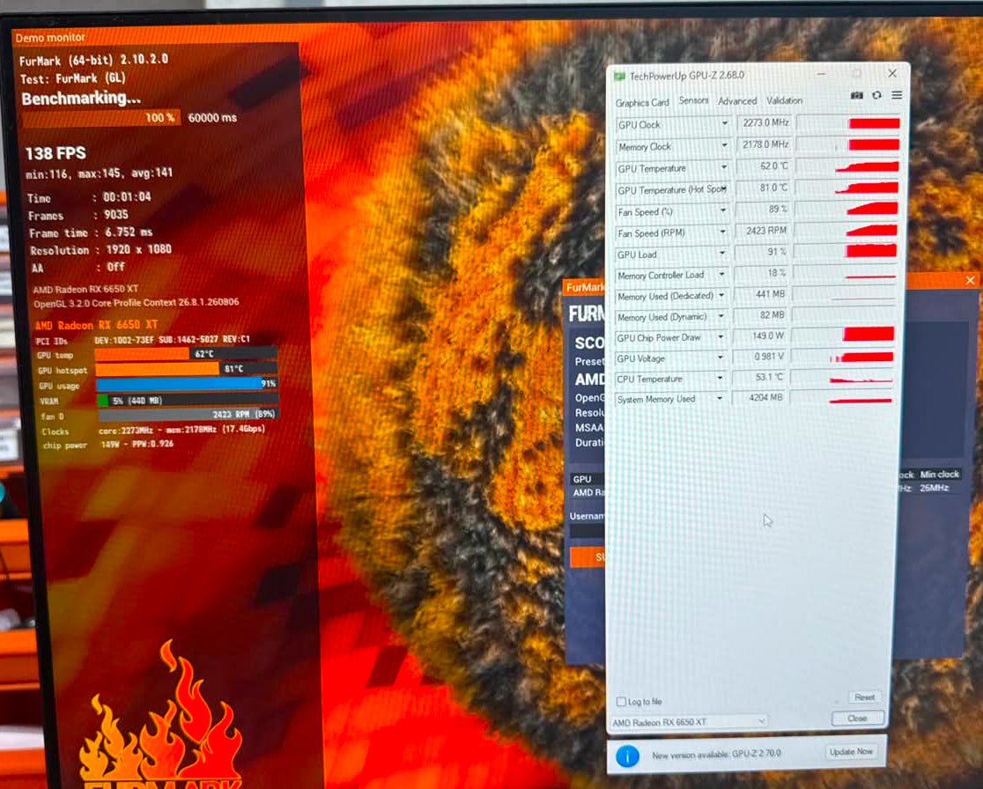983x789 pixels.
Task: Expand the GPU Temperature (Hot Spot) dropdown
Action: [x=723, y=188]
